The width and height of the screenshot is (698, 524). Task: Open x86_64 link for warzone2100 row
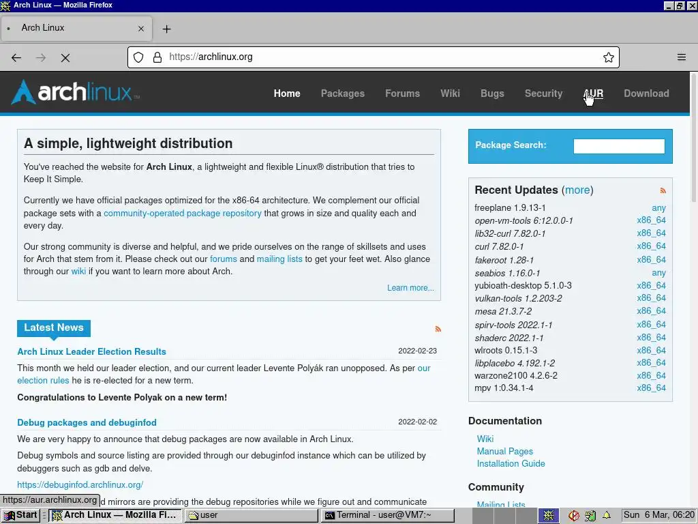click(x=651, y=376)
